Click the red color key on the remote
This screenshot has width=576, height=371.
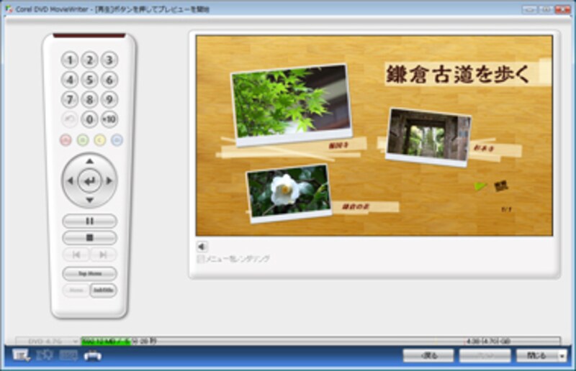click(x=66, y=139)
